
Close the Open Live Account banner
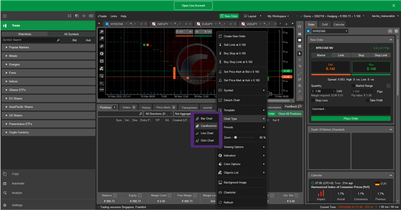tap(394, 5)
